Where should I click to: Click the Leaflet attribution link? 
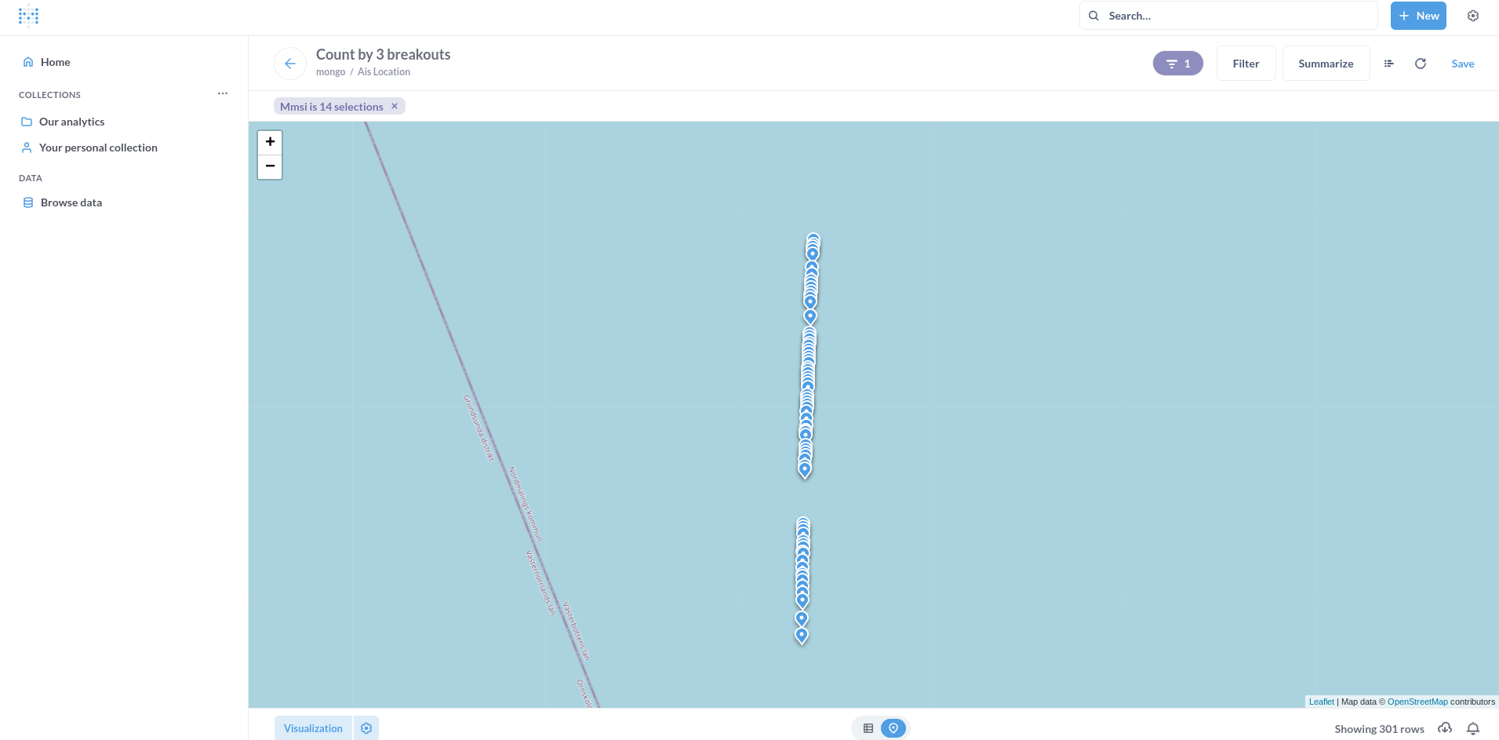point(1321,702)
